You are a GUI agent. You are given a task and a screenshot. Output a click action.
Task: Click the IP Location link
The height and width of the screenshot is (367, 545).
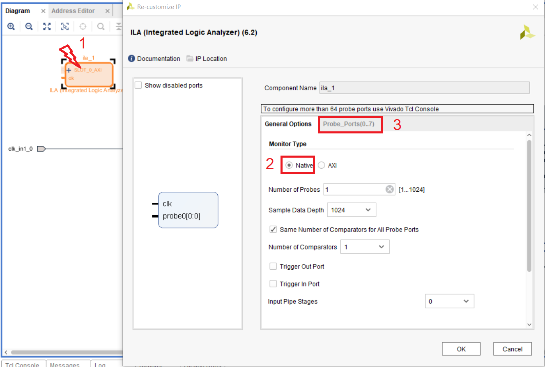click(211, 59)
